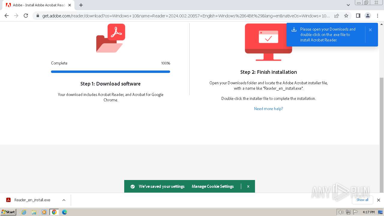The image size is (384, 216).
Task: Reload the Adobe page
Action: pos(26,16)
